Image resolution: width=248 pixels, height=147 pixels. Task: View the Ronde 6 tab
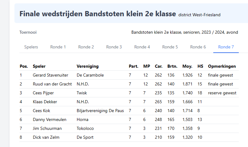(198, 47)
